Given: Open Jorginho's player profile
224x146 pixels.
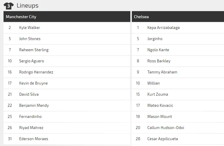Looking at the screenshot, I should point(155,39).
